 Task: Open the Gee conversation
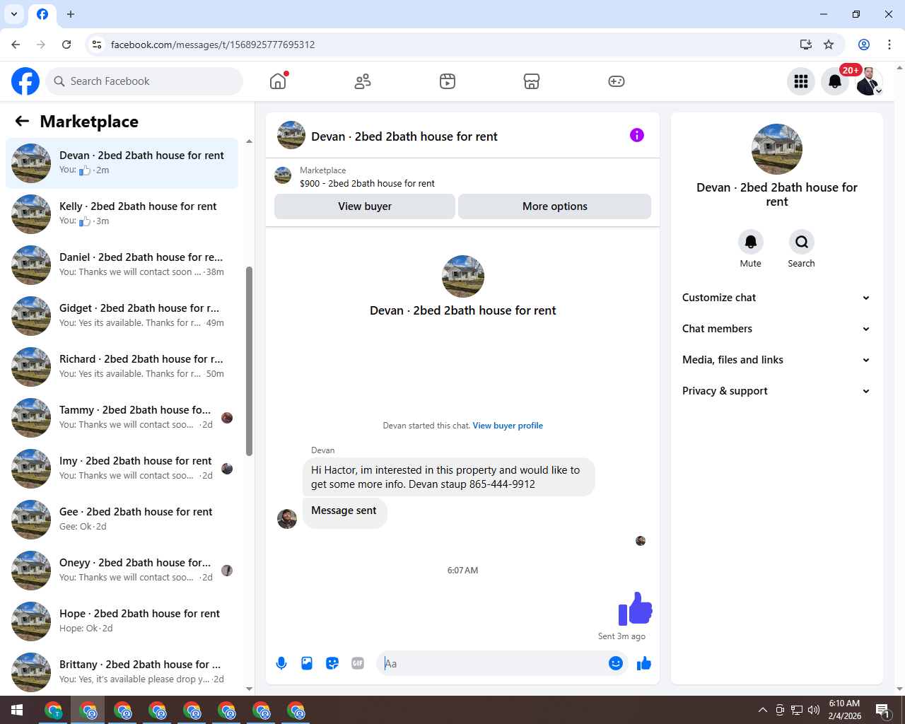[122, 520]
